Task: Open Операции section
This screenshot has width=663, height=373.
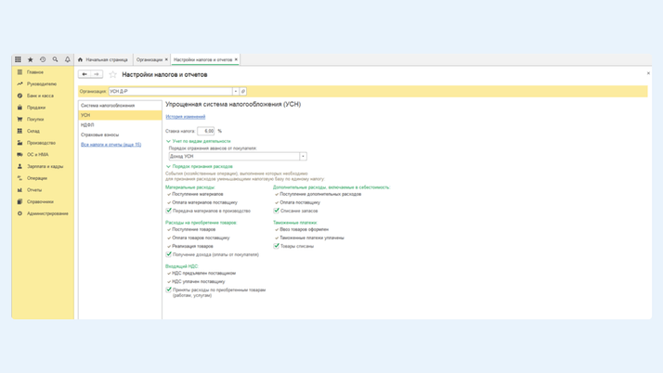Action: (37, 178)
